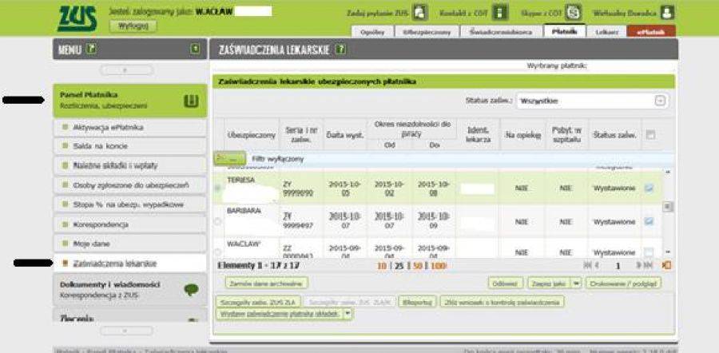
Task: Sort by Data wyst. column header
Action: (345, 135)
